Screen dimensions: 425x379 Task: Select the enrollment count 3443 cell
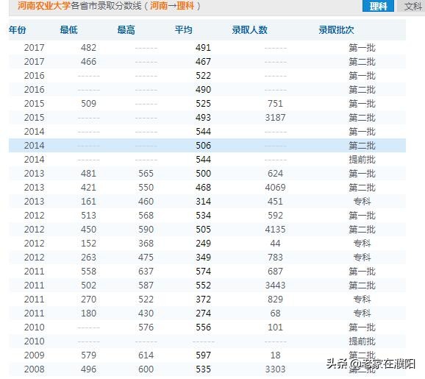(276, 285)
